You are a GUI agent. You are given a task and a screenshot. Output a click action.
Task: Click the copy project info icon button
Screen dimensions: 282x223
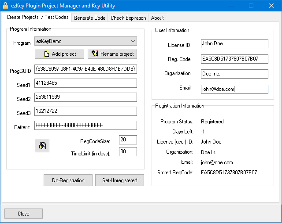(42, 145)
